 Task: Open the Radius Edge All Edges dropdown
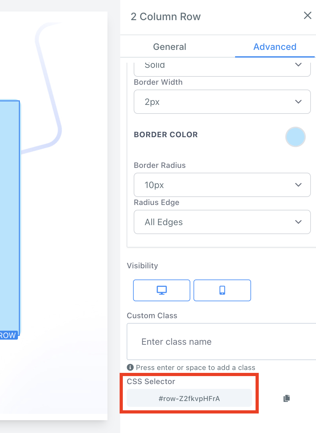pyautogui.click(x=222, y=222)
